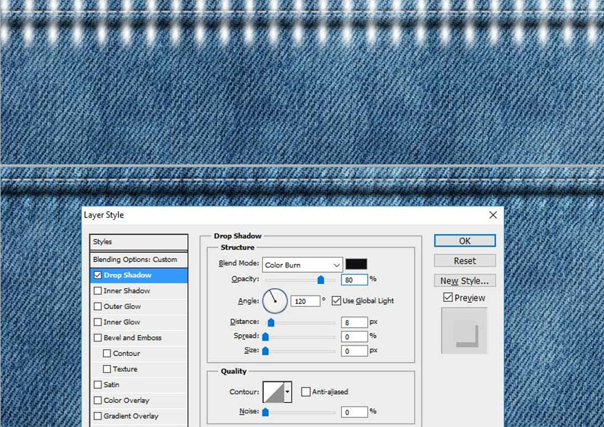The height and width of the screenshot is (427, 604).
Task: Uncheck the Drop Shadow checkbox
Action: point(97,275)
